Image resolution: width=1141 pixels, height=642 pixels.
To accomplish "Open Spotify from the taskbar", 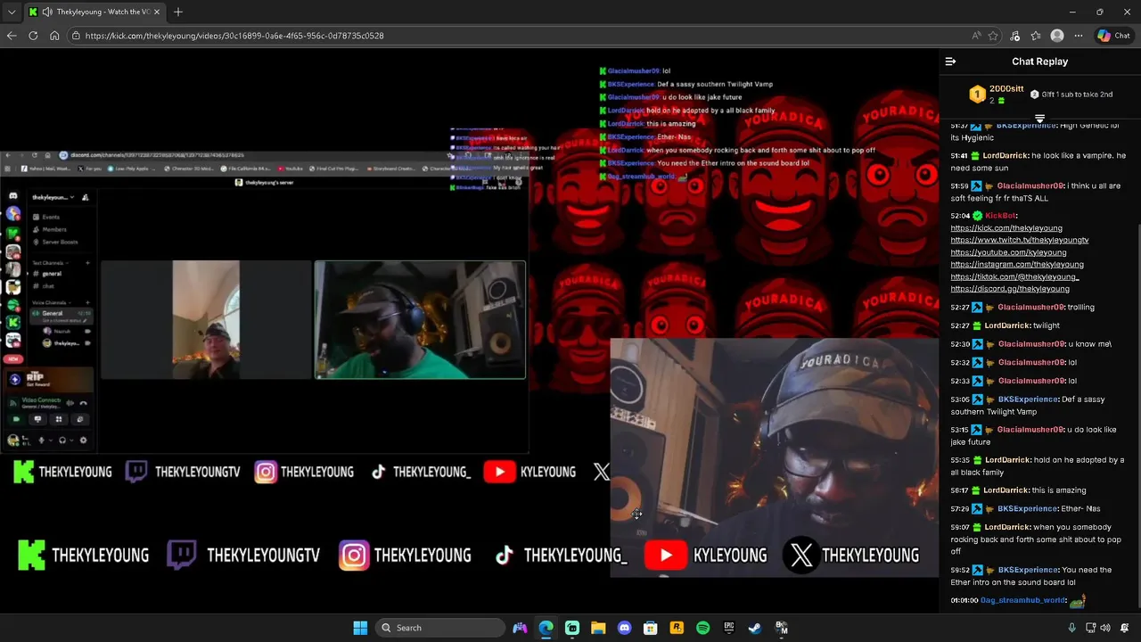I will pyautogui.click(x=702, y=628).
